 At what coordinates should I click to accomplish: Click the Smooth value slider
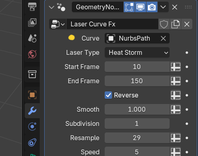(137, 109)
